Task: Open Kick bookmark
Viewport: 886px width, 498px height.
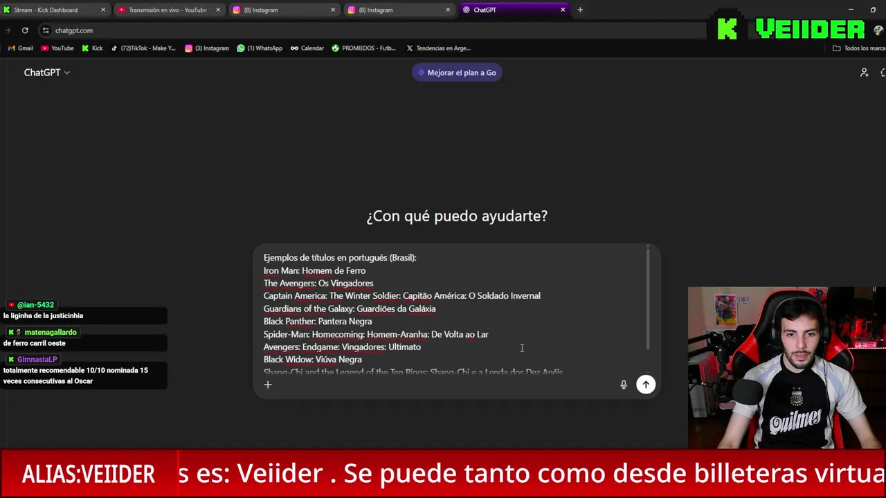Action: (x=92, y=48)
